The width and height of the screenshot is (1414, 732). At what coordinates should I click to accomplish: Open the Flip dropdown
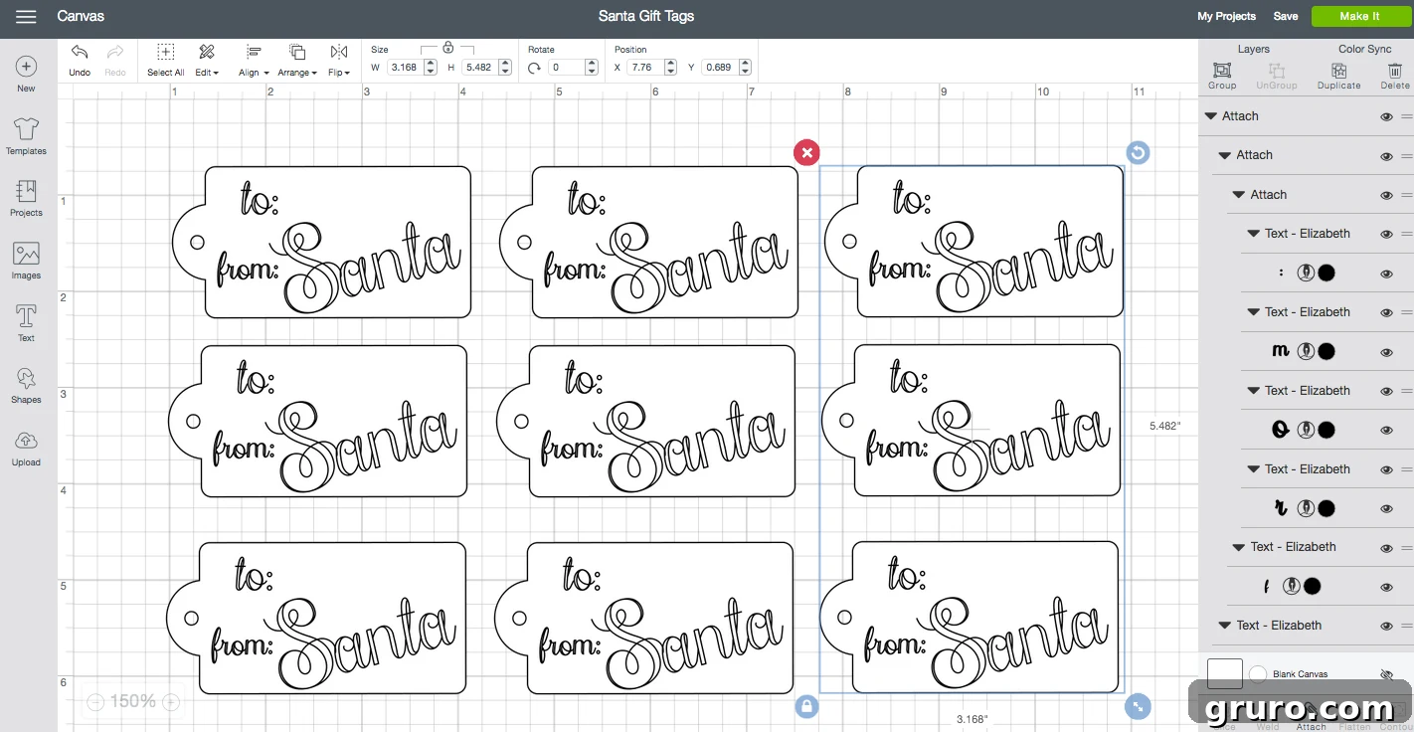point(339,59)
